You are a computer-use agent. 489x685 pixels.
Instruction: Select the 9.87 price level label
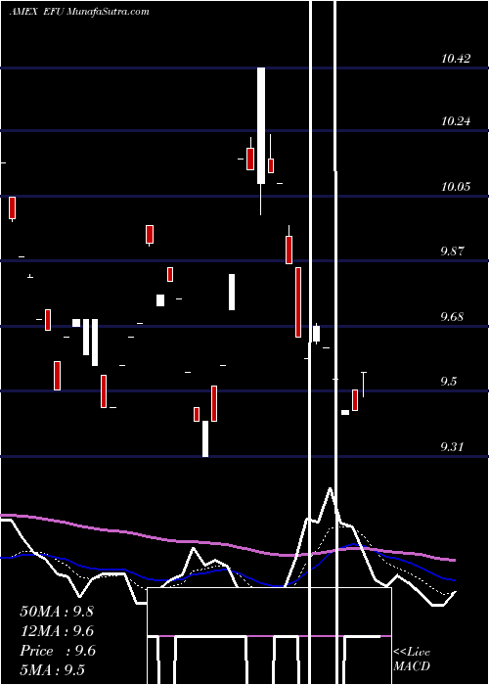pos(452,251)
